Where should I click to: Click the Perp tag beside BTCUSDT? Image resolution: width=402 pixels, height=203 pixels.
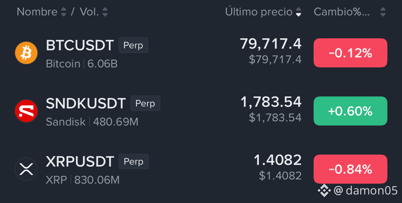coord(133,45)
